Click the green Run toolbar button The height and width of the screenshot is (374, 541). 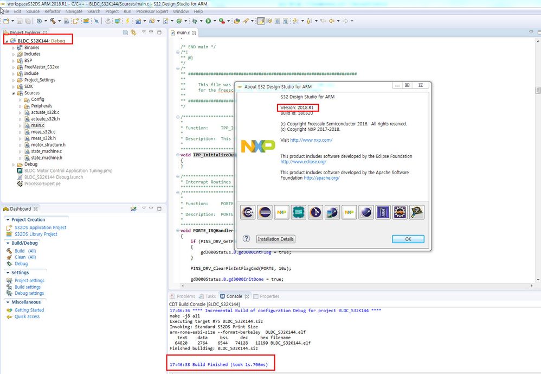(x=208, y=21)
